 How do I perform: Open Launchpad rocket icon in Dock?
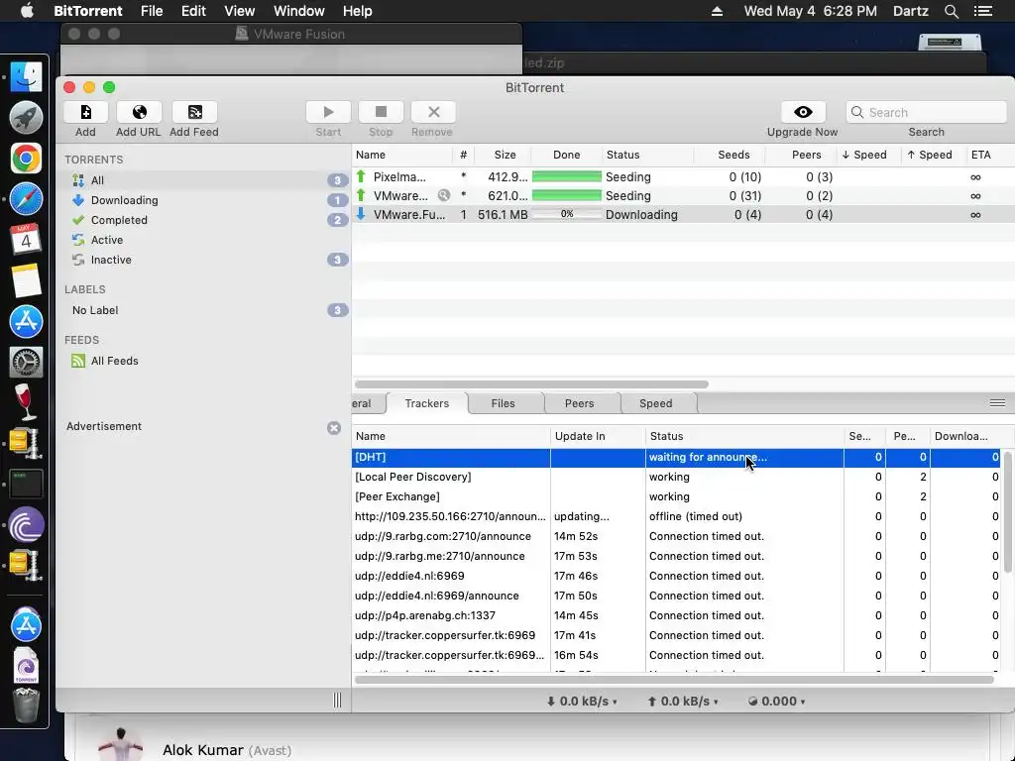(26, 118)
